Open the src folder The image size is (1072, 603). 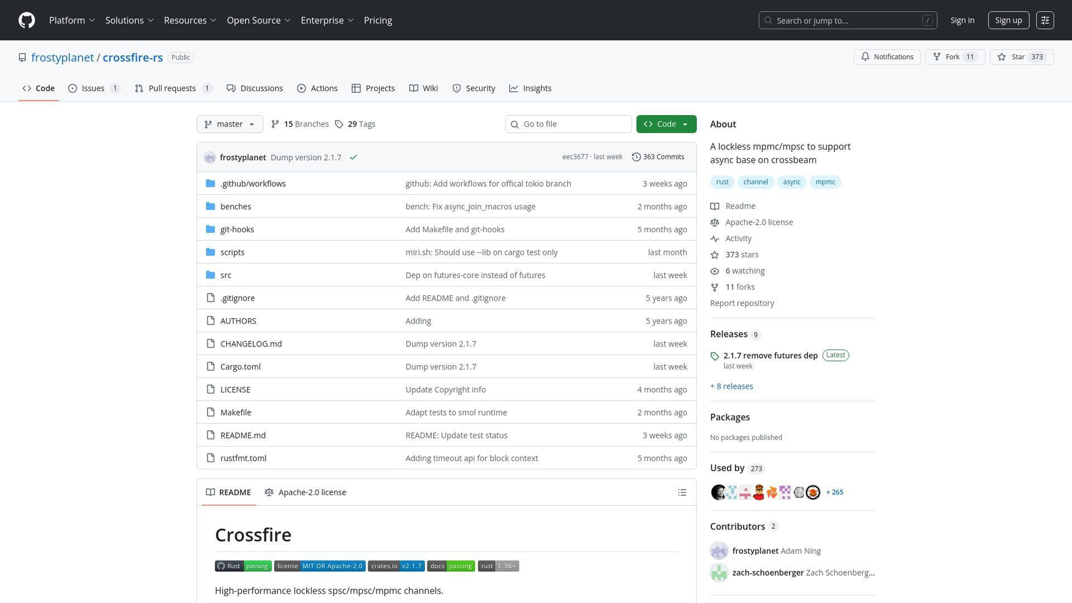(226, 275)
